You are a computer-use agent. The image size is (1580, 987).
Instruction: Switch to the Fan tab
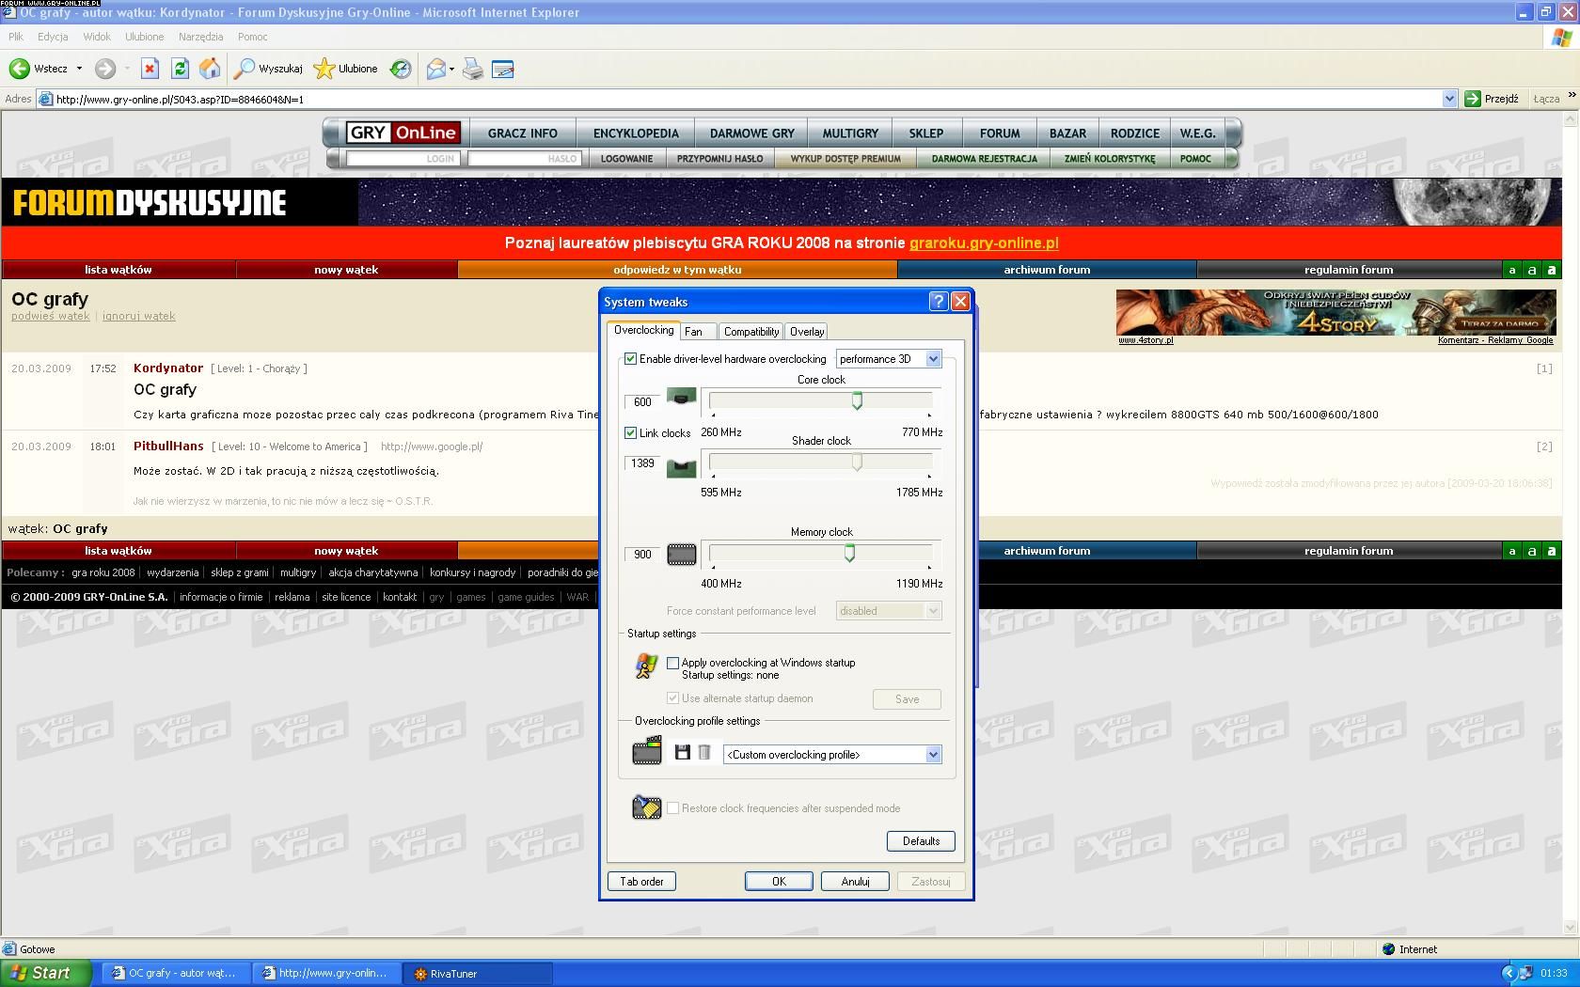point(694,332)
